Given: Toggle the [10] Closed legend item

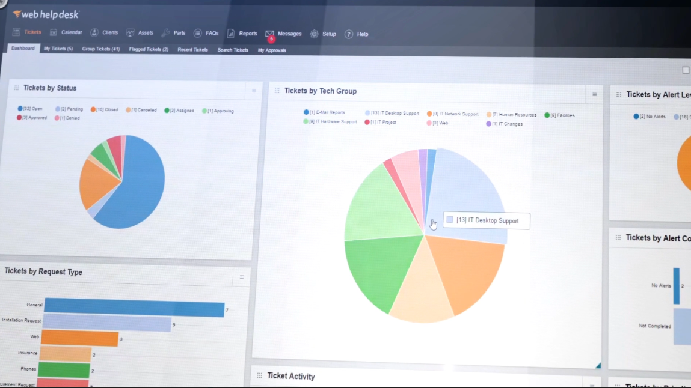Looking at the screenshot, I should 105,109.
